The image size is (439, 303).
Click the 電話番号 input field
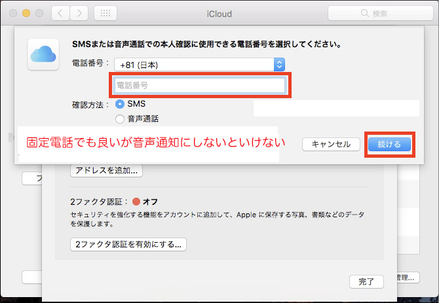tap(199, 86)
